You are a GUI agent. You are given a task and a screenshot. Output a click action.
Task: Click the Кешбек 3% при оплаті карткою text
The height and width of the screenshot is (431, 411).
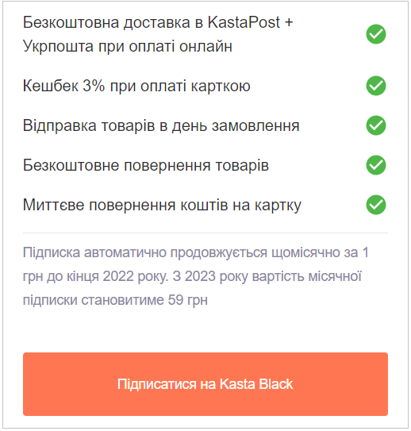136,86
